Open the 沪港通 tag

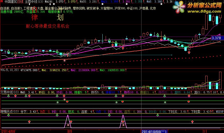[144, 8]
